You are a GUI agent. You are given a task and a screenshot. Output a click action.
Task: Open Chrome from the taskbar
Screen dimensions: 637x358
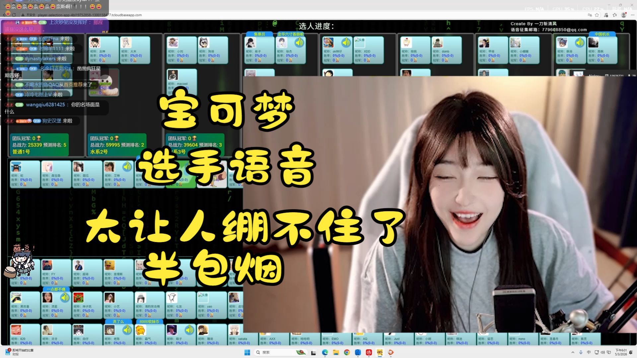(x=347, y=352)
